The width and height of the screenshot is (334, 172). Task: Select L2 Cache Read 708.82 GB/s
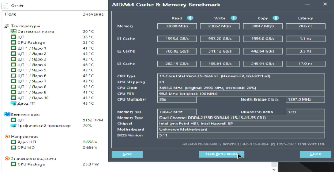click(177, 51)
